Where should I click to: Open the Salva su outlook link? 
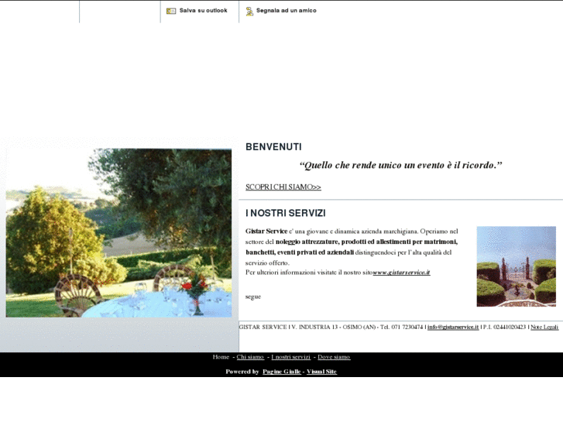[203, 10]
